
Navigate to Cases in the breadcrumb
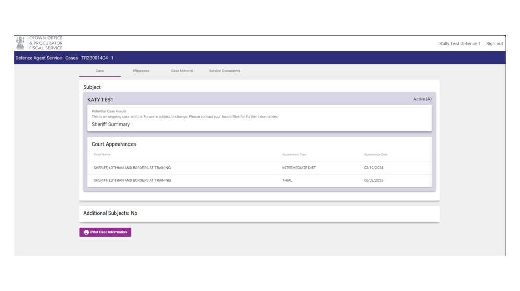click(x=71, y=58)
